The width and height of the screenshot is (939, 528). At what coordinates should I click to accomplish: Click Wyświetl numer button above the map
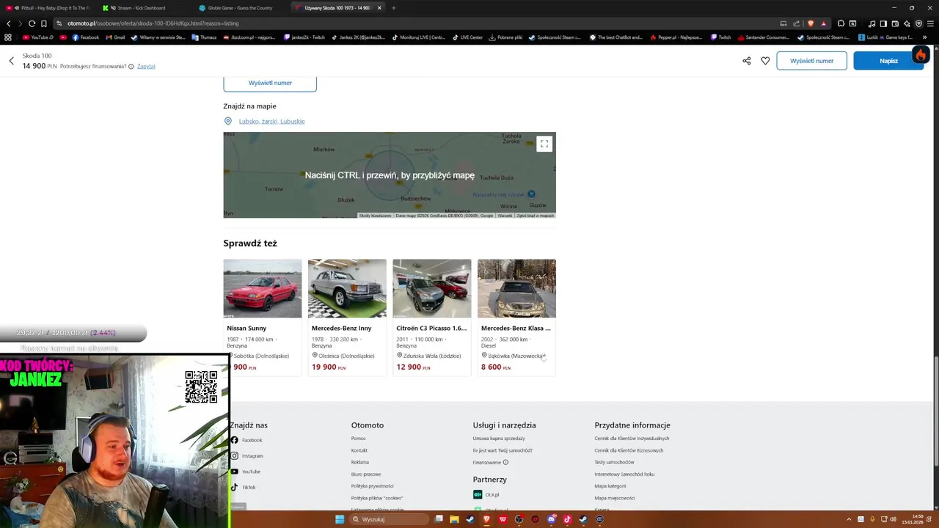(270, 83)
